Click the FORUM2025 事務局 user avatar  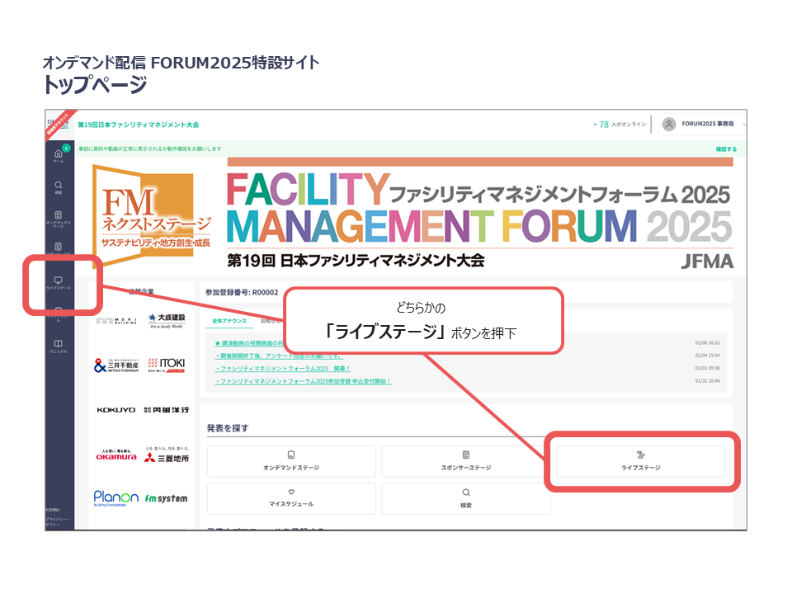click(x=669, y=125)
